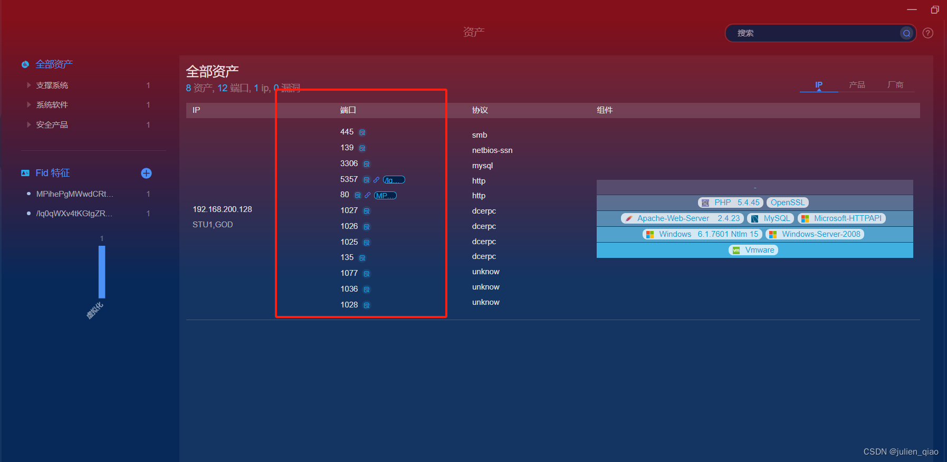Viewport: 947px width, 462px height.
Task: Open port detail icon beside port 80
Action: coord(358,195)
